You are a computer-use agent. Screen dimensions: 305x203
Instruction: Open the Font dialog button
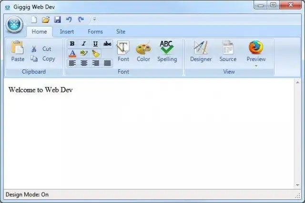coord(123,51)
